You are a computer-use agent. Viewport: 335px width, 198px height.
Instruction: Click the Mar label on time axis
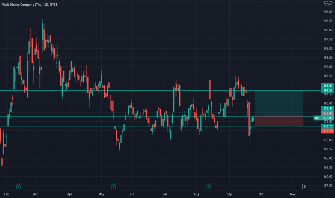point(35,194)
